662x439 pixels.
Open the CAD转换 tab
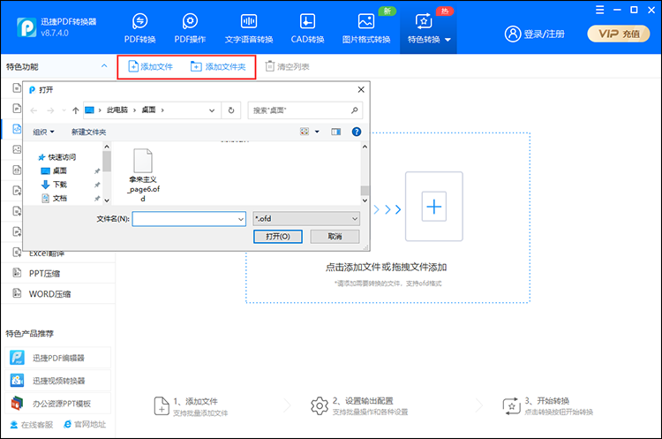coord(307,28)
